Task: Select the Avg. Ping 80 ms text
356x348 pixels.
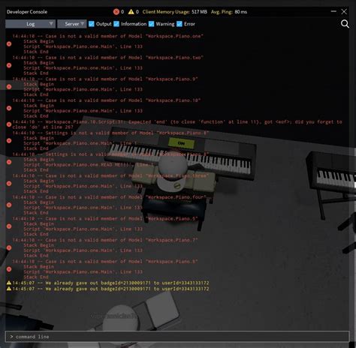Action: [x=229, y=12]
